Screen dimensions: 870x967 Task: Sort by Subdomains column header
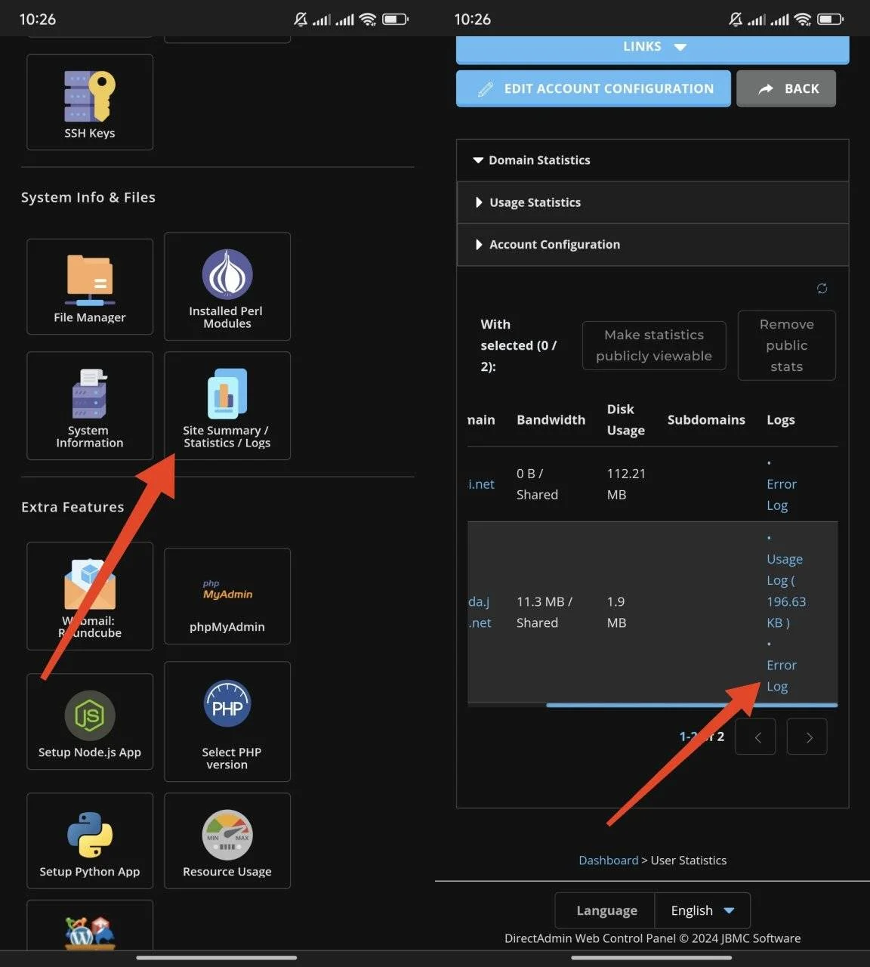706,420
